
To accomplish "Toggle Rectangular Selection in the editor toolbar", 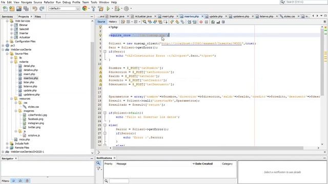I will click(166, 21).
